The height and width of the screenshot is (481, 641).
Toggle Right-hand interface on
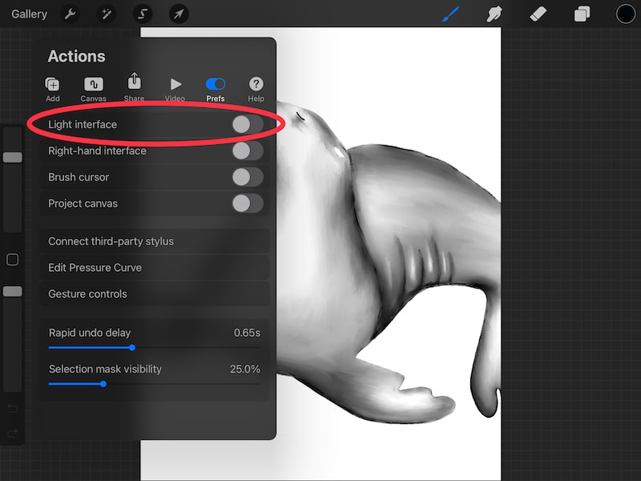coord(248,151)
